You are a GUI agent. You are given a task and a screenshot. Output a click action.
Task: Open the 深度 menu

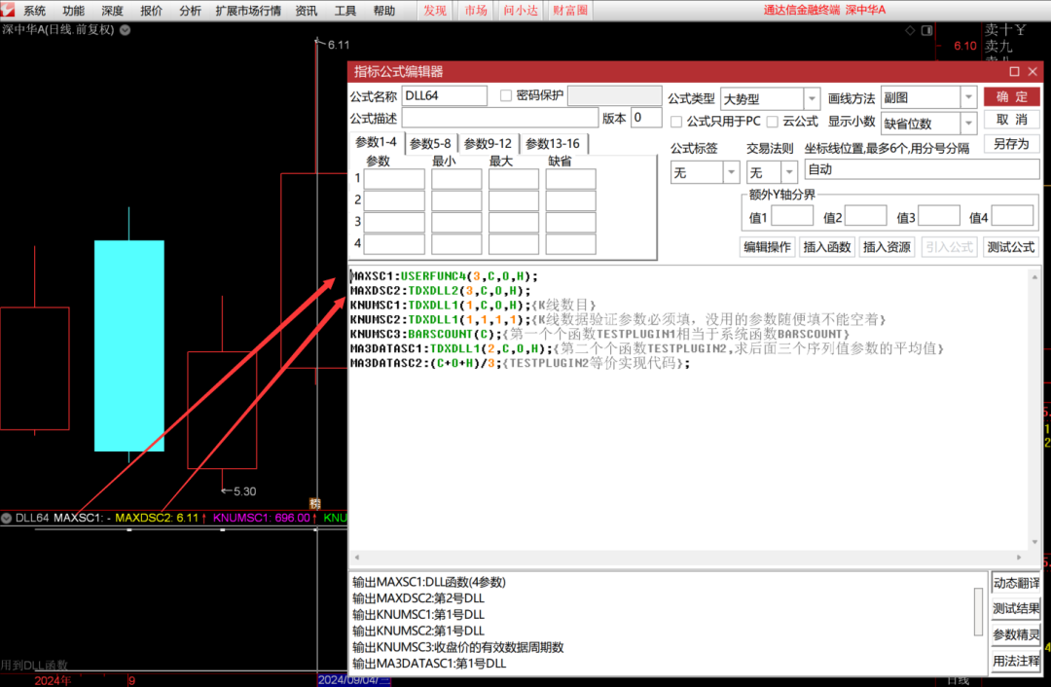coord(112,10)
